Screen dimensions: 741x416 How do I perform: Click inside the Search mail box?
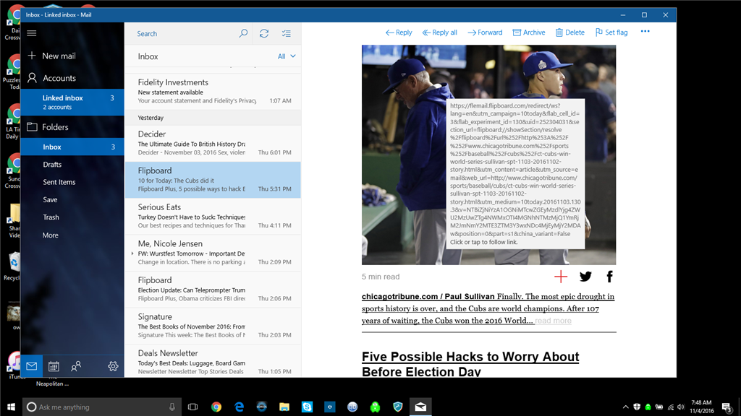tap(181, 33)
